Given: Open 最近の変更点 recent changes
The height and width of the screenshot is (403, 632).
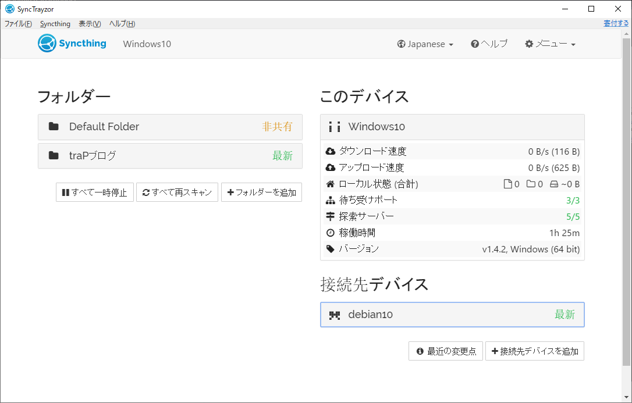Looking at the screenshot, I should [446, 351].
